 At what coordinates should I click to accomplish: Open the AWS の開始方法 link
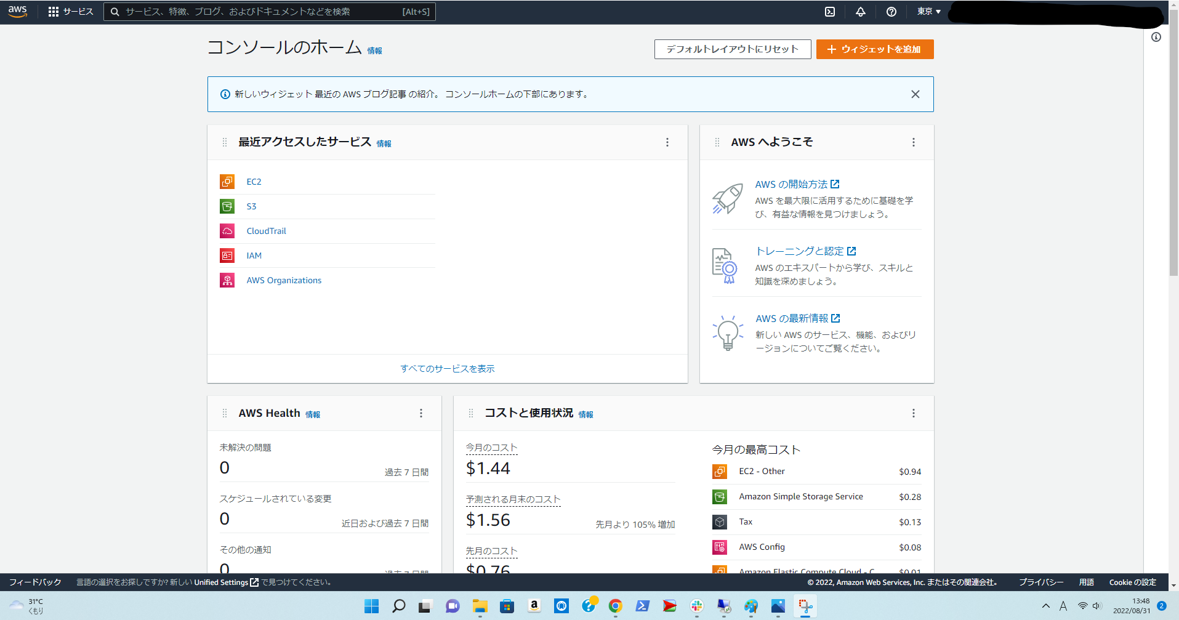797,184
